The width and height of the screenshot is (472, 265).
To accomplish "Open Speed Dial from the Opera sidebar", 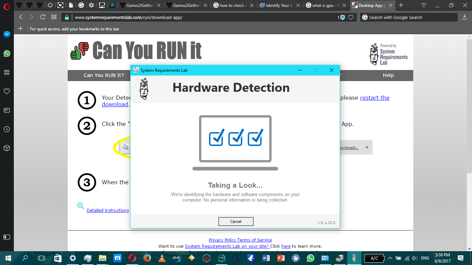I will 7,72.
